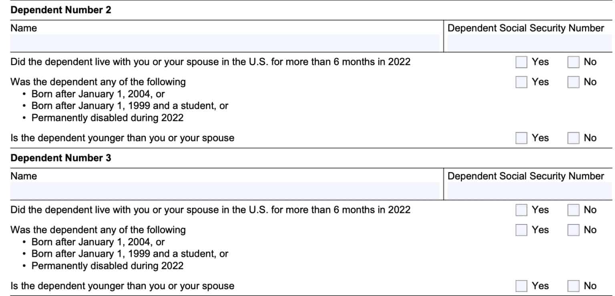
Task: Check No for Dependent 2 younger than you
Action: coord(573,138)
